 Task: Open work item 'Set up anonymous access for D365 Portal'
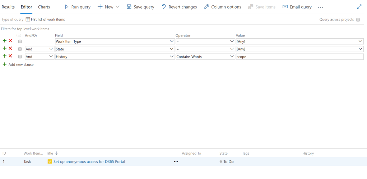point(89,162)
